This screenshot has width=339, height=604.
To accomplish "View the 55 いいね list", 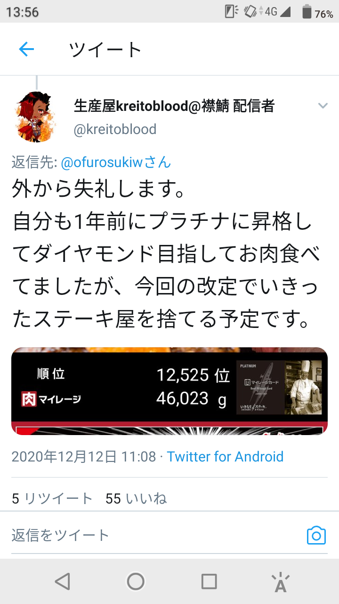I will tap(137, 498).
